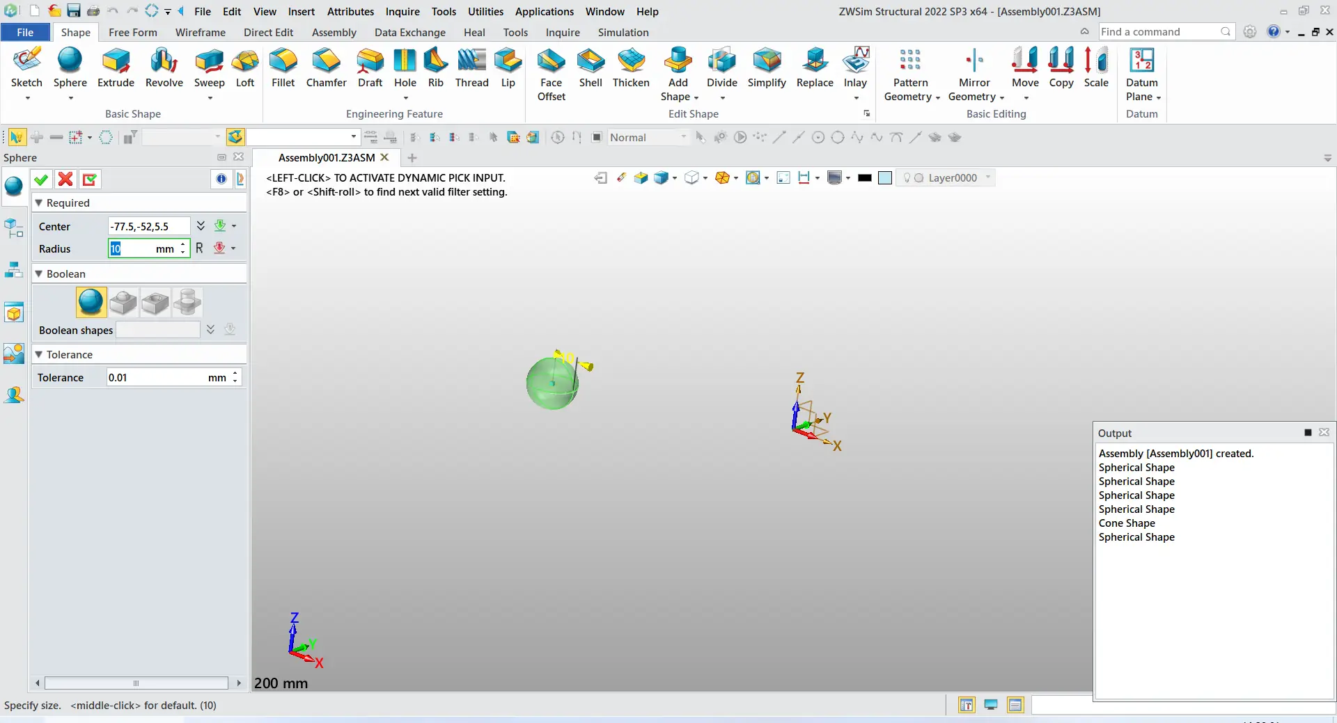The width and height of the screenshot is (1337, 723).
Task: Select Mirror Geometry tool
Action: pos(975,74)
